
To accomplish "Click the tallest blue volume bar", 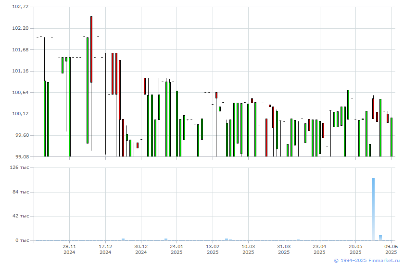I will pos(373,209).
